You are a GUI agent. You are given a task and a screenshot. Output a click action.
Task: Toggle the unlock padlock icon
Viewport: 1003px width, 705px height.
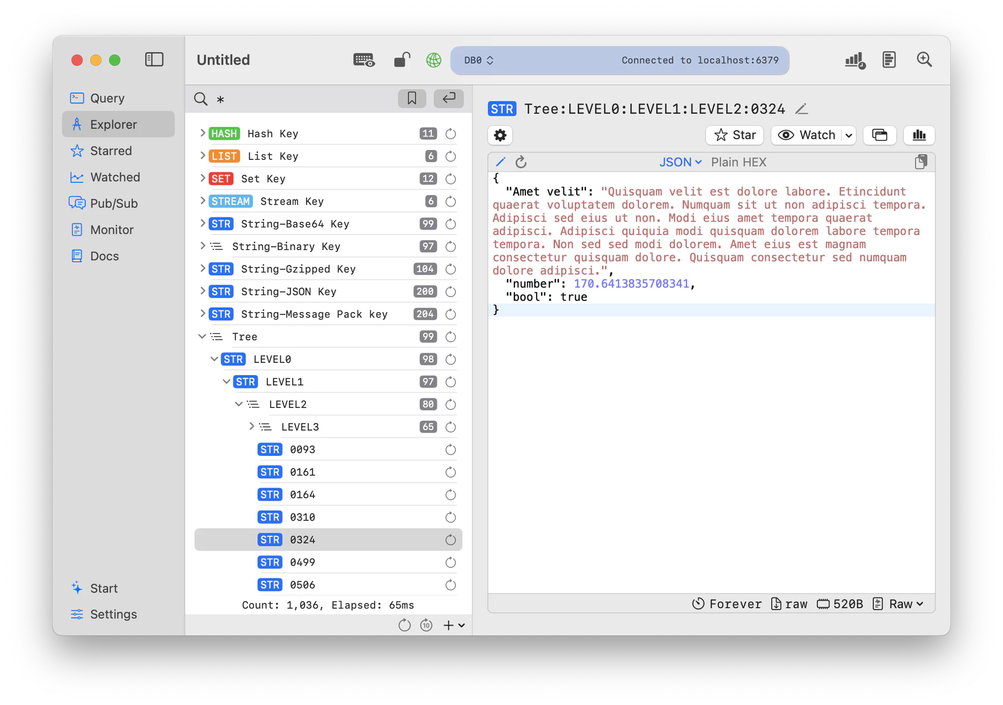pyautogui.click(x=401, y=60)
